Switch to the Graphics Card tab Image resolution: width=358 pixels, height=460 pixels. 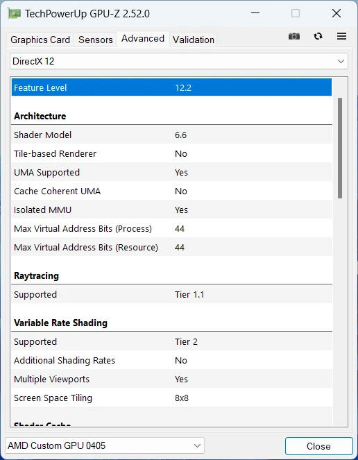tap(40, 40)
